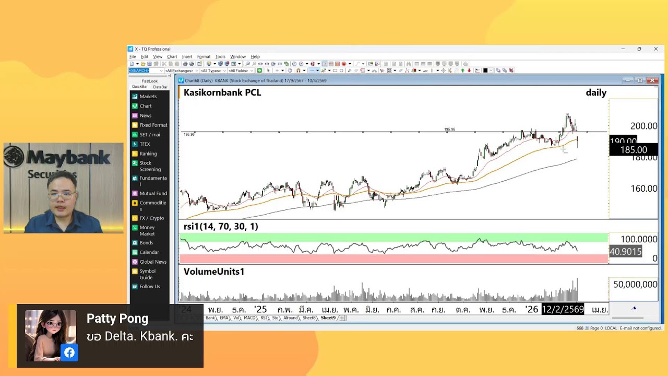Viewport: 668px width, 376px height.
Task: Click the Kasikornbank PCL chart title
Action: click(222, 92)
